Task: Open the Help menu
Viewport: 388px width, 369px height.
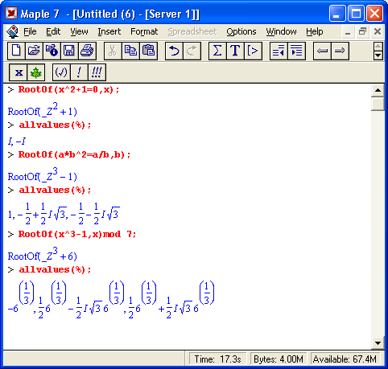Action: 315,31
